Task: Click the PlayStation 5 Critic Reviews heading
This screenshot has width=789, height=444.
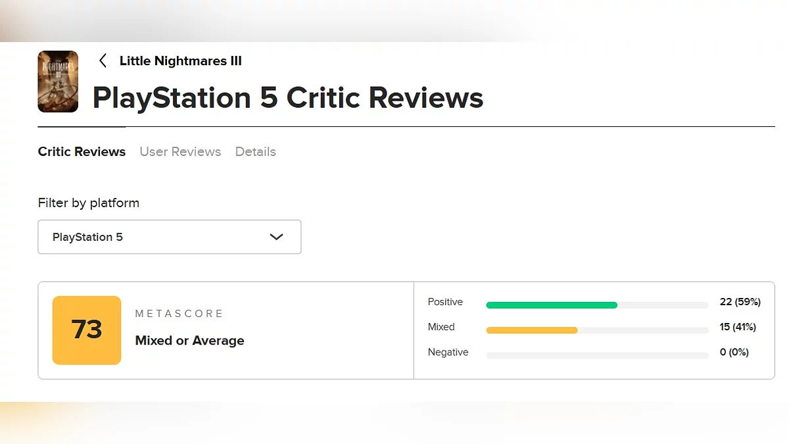Action: (287, 98)
